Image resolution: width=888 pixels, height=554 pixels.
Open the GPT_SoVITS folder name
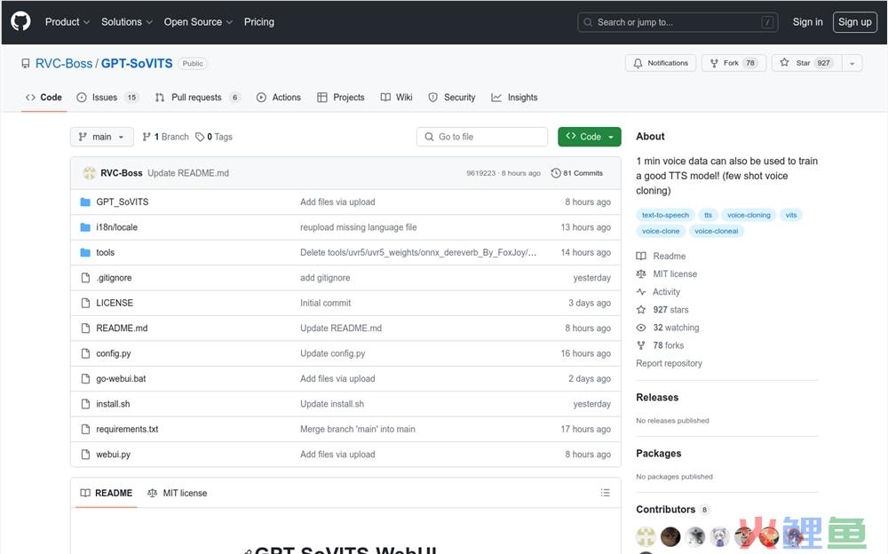point(123,202)
